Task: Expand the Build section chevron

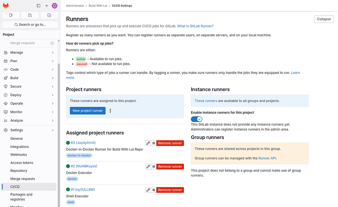Action: coord(53,78)
